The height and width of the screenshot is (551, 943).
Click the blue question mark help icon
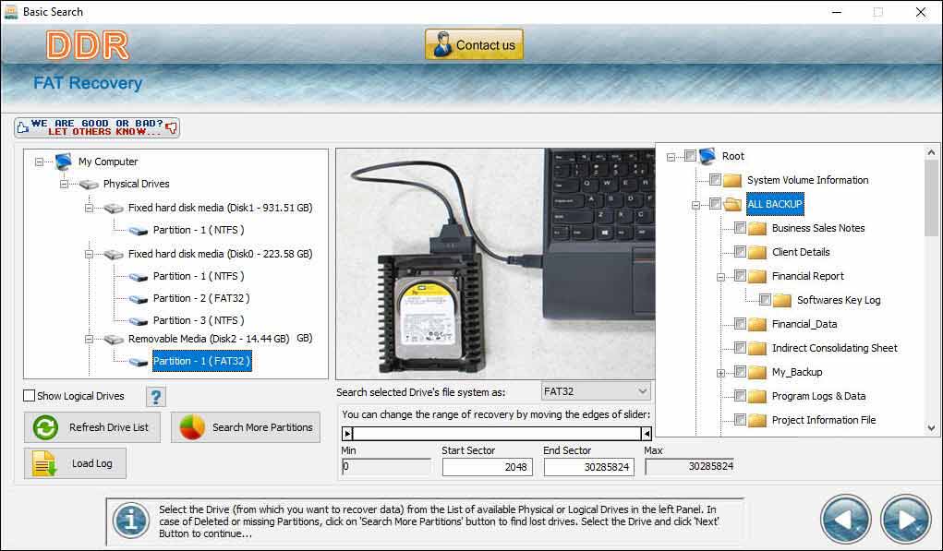[155, 396]
